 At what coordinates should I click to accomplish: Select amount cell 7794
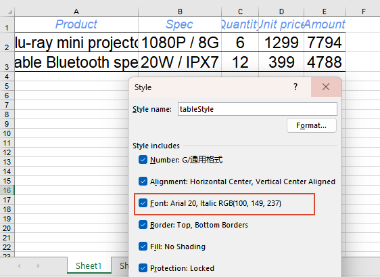coord(325,43)
